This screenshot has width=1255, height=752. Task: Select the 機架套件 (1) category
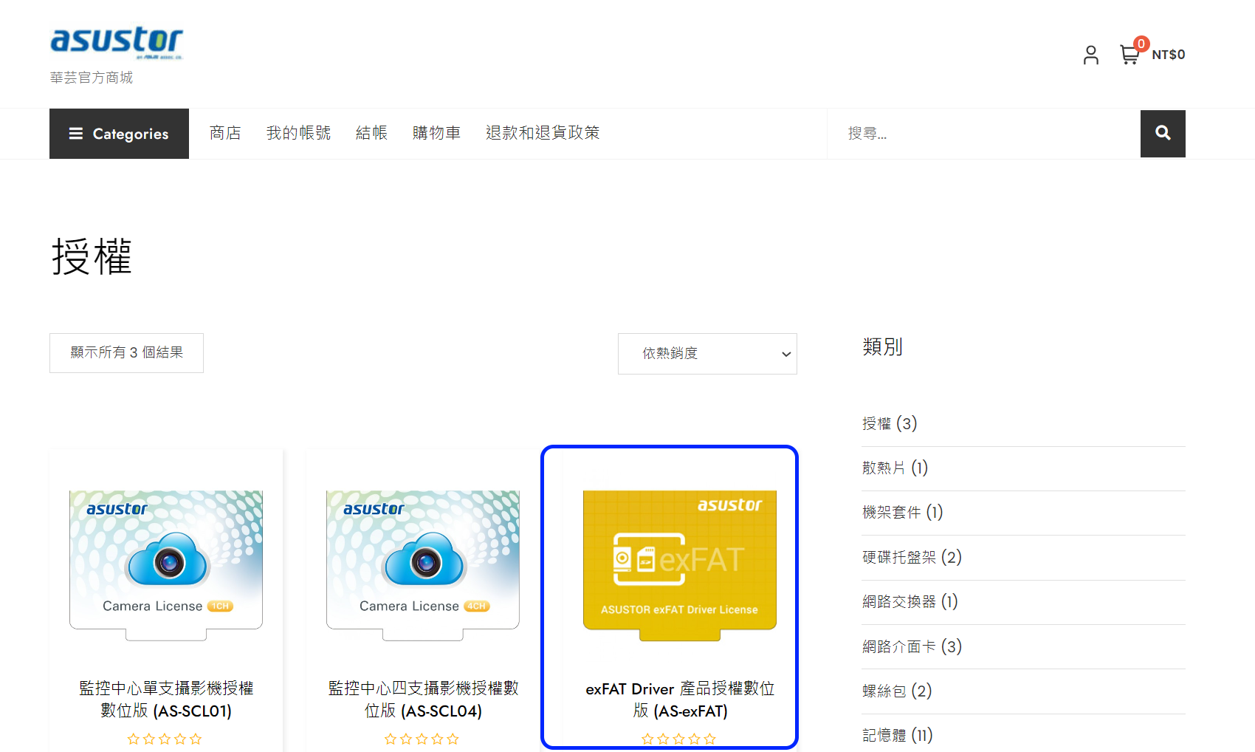[902, 513]
